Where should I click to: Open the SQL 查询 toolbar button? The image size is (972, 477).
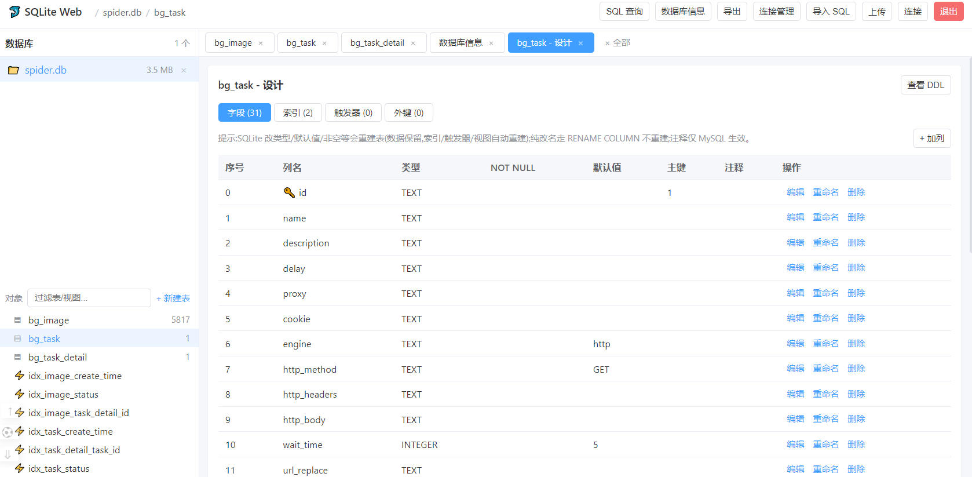pos(624,12)
